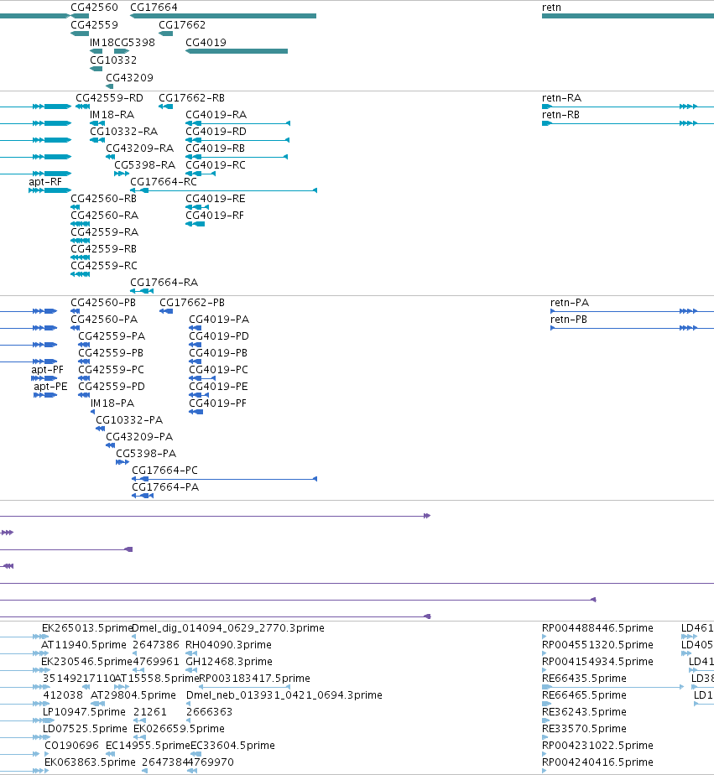
Task: Click the CG43209-RA transcript
Action: click(110, 157)
